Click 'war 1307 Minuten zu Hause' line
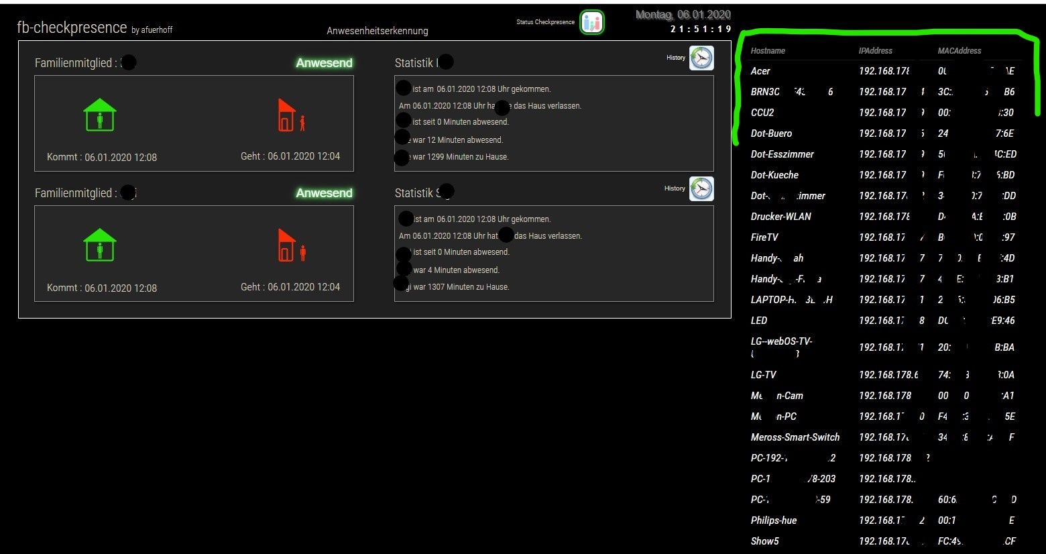This screenshot has width=1046, height=554. pos(461,287)
